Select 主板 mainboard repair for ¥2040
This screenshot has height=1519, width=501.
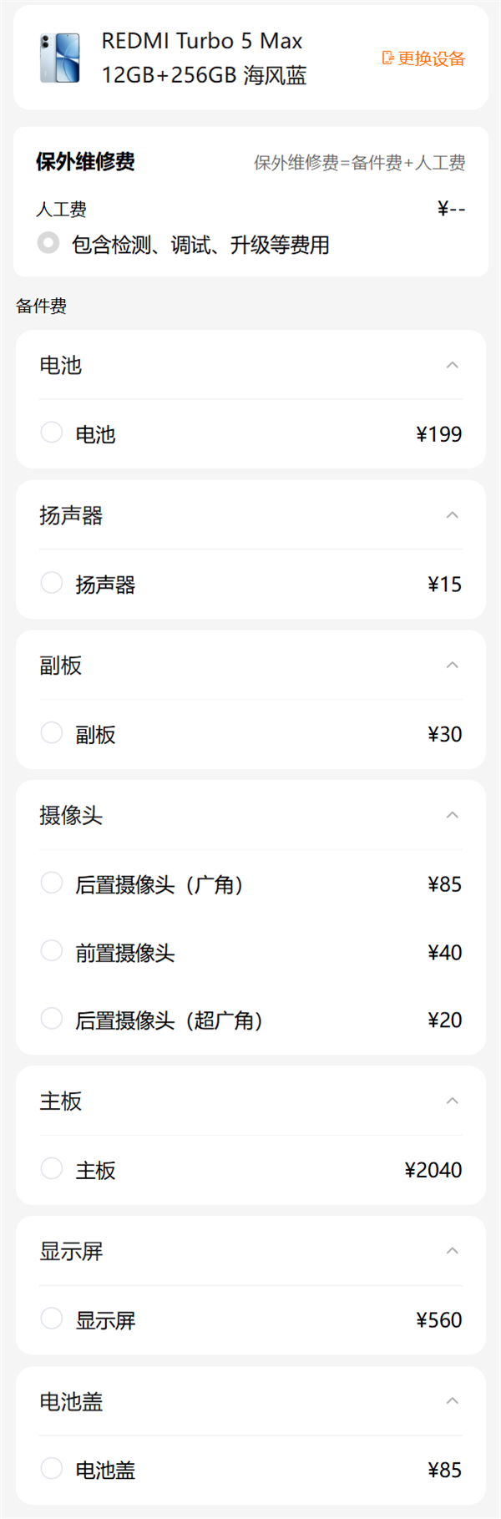[51, 1167]
